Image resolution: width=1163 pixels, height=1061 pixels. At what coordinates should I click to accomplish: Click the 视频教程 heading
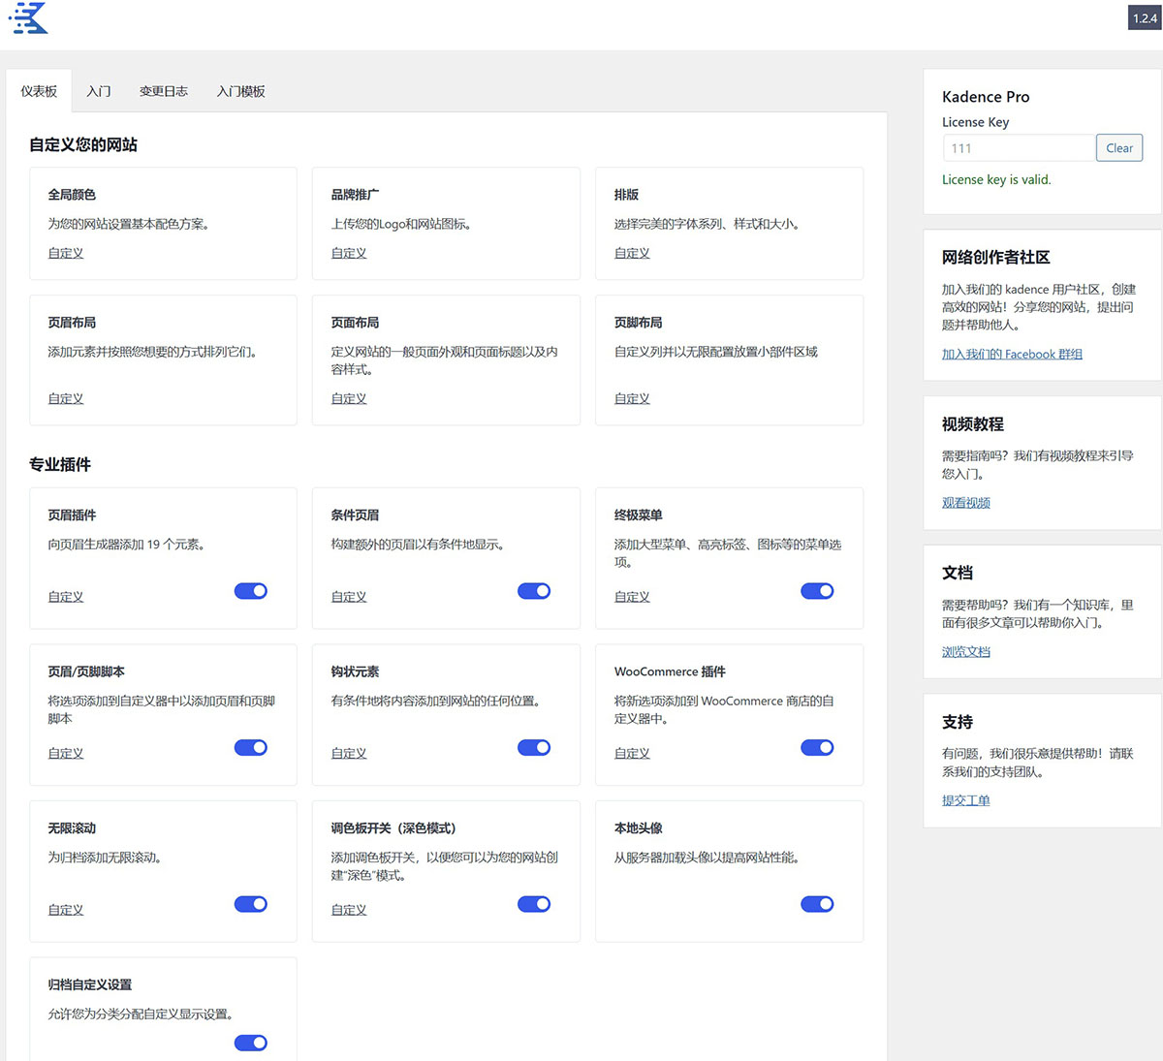click(x=973, y=424)
